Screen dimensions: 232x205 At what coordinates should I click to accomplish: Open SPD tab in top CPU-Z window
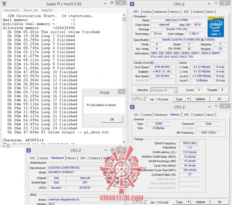[186, 12]
